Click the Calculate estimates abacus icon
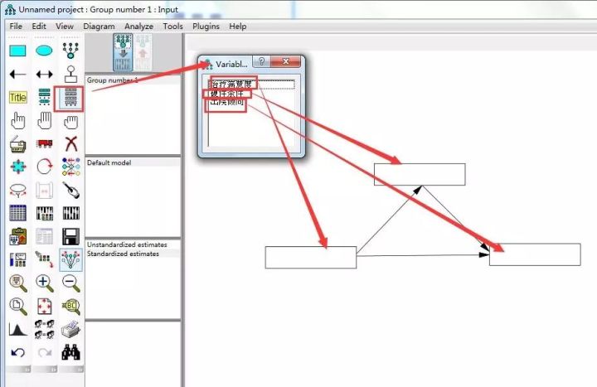Image resolution: width=597 pixels, height=387 pixels. [x=70, y=214]
